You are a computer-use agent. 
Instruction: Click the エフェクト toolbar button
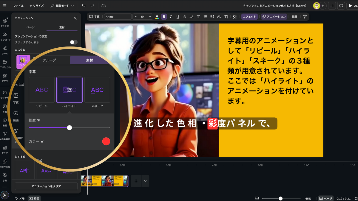click(x=249, y=17)
